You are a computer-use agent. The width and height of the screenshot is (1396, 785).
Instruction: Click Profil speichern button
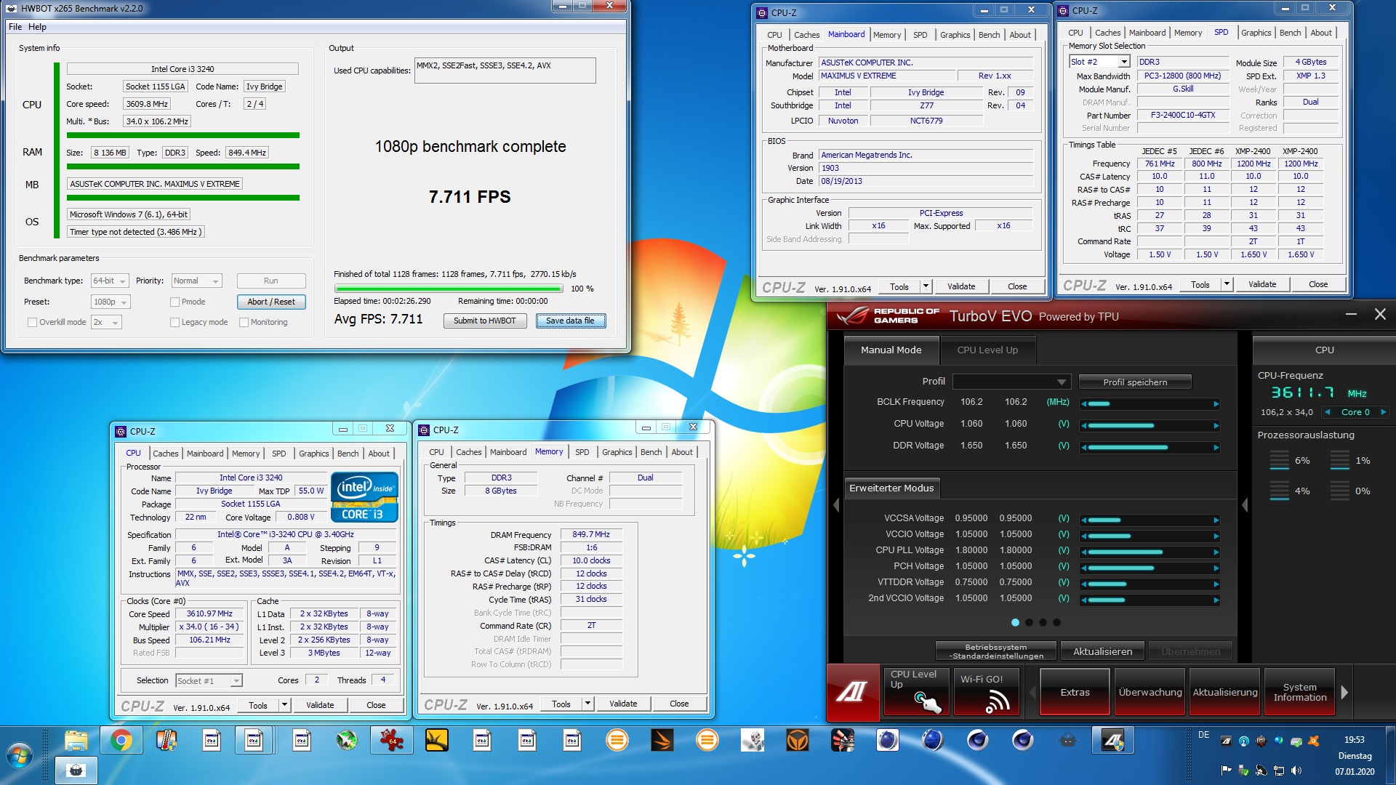(1135, 382)
